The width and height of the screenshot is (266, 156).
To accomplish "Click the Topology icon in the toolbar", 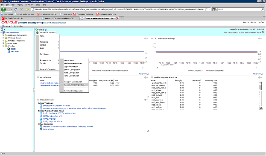I will click(15, 26).
